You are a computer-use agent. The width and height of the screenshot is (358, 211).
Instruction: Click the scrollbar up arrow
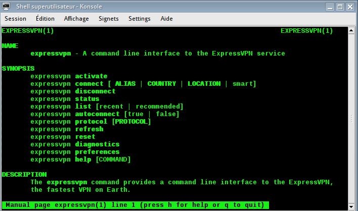[x=351, y=30]
